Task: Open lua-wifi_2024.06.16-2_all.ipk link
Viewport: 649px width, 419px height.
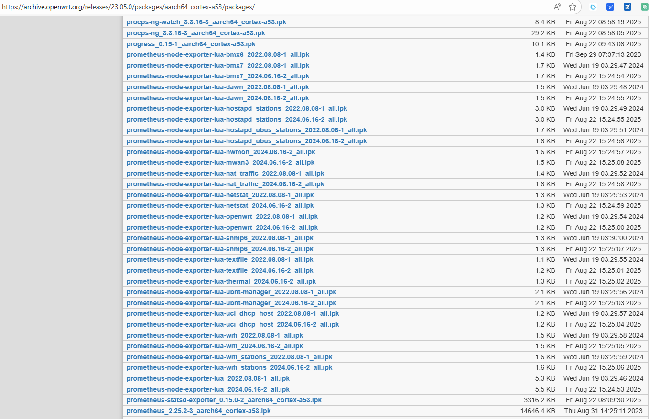Action: pyautogui.click(x=215, y=346)
